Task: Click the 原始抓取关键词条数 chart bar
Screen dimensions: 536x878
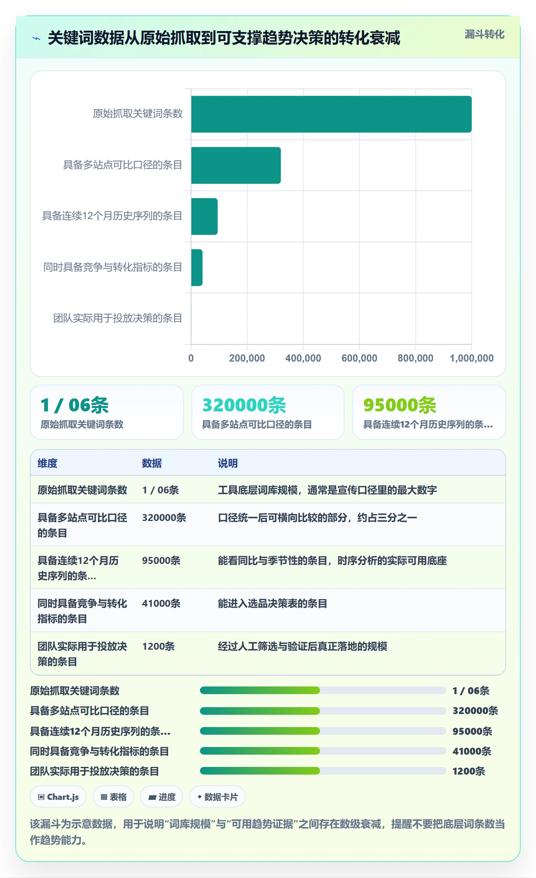Action: pos(331,114)
